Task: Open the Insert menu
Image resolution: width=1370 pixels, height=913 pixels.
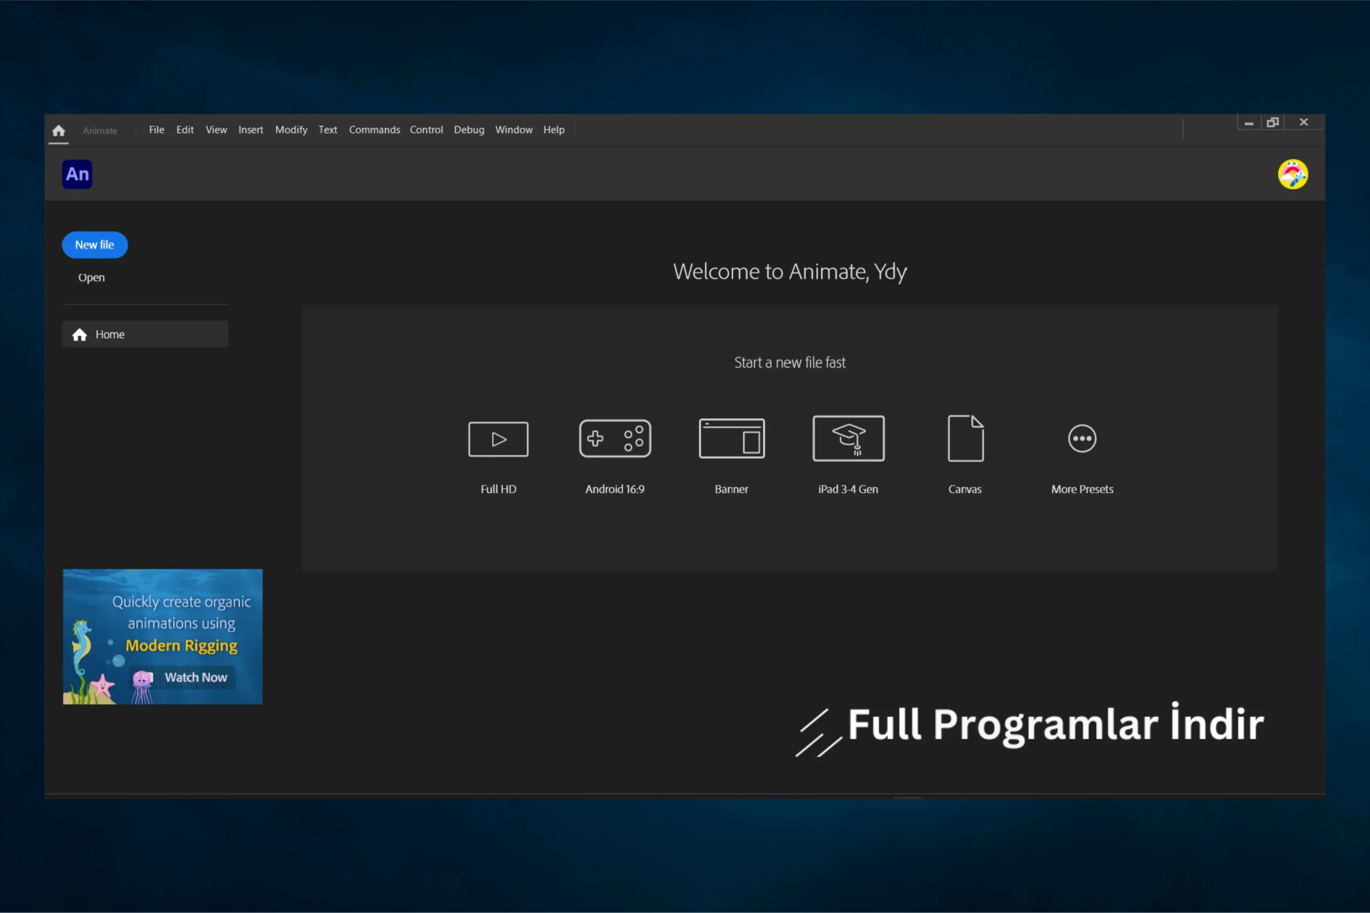Action: pyautogui.click(x=250, y=130)
